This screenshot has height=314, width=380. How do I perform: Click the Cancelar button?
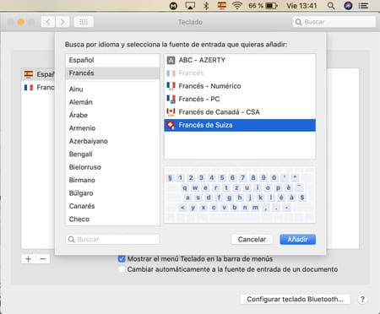point(252,240)
